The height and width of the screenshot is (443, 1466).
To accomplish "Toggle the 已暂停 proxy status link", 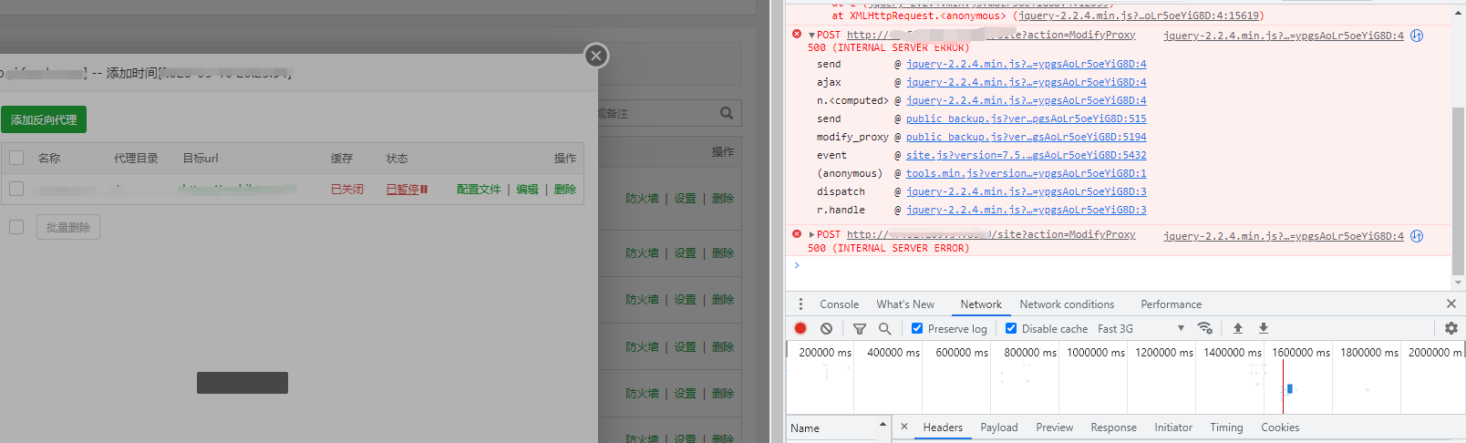I will pyautogui.click(x=407, y=190).
